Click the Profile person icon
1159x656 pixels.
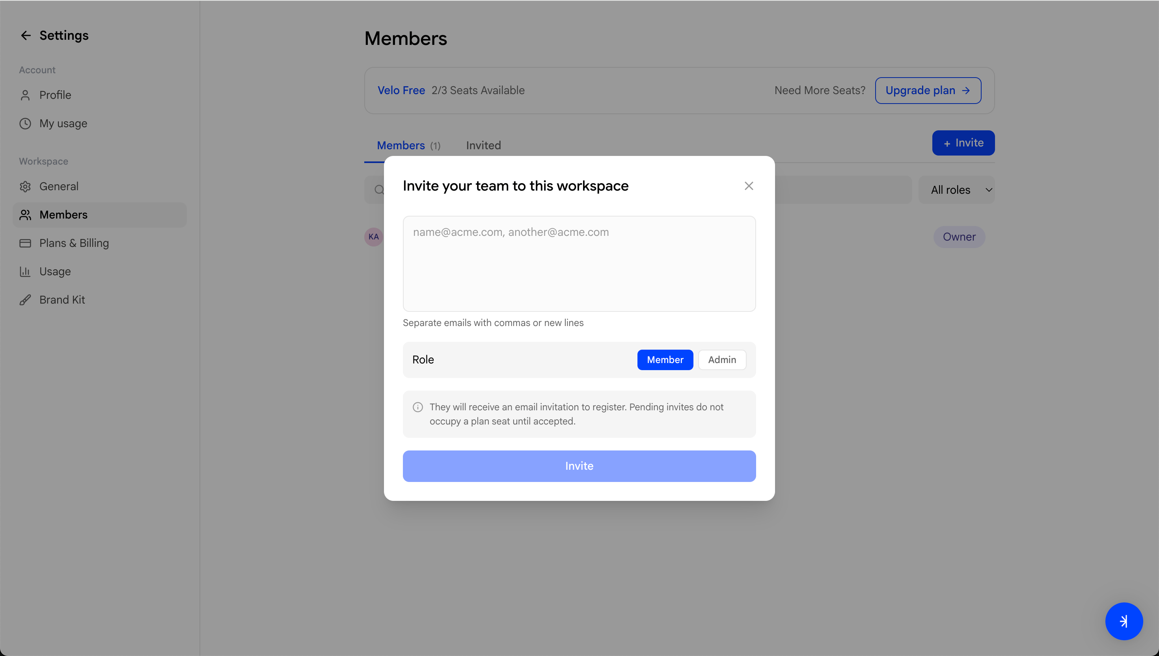[x=25, y=95]
